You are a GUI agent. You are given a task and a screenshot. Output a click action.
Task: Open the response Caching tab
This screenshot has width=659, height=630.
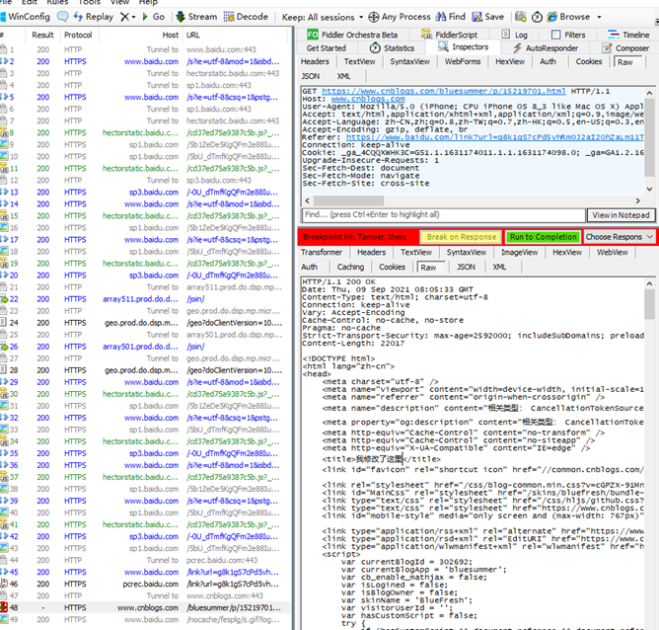[x=350, y=267]
